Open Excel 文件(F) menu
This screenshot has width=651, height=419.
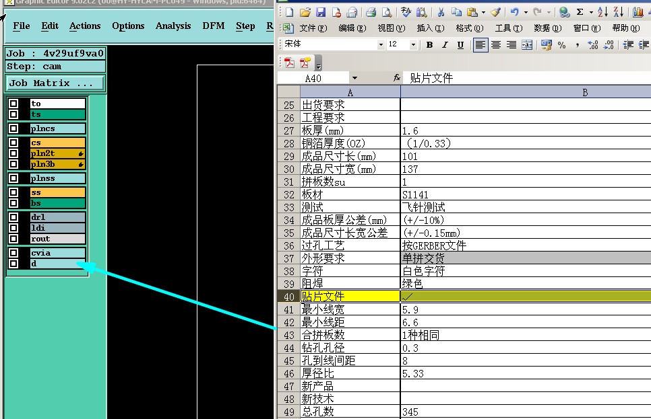pos(313,28)
